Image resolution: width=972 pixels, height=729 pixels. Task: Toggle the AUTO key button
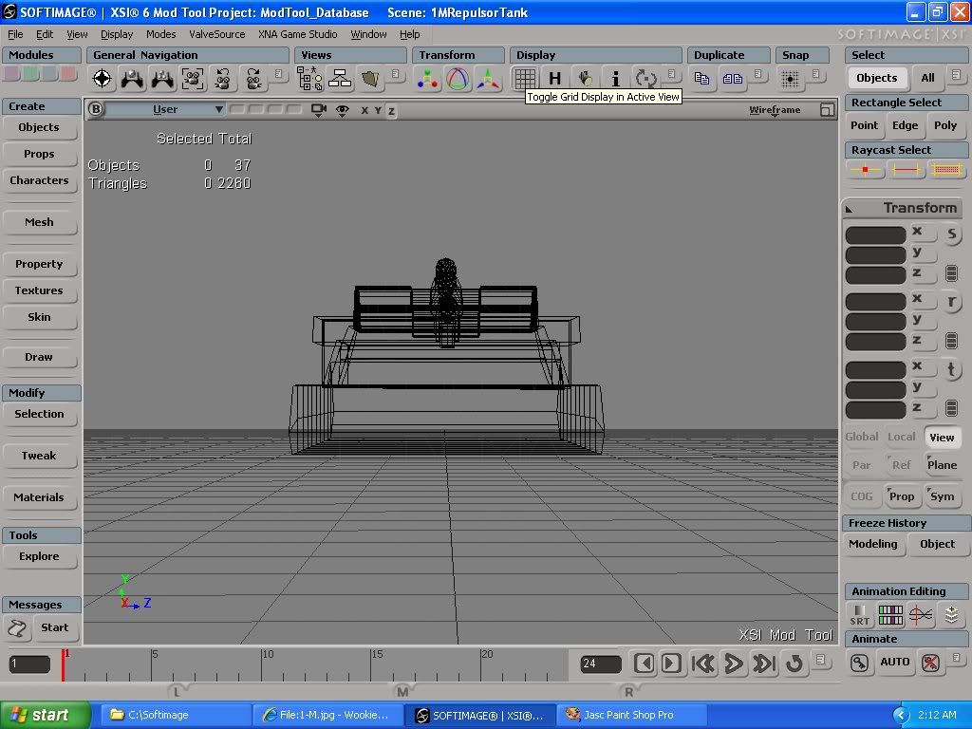894,662
